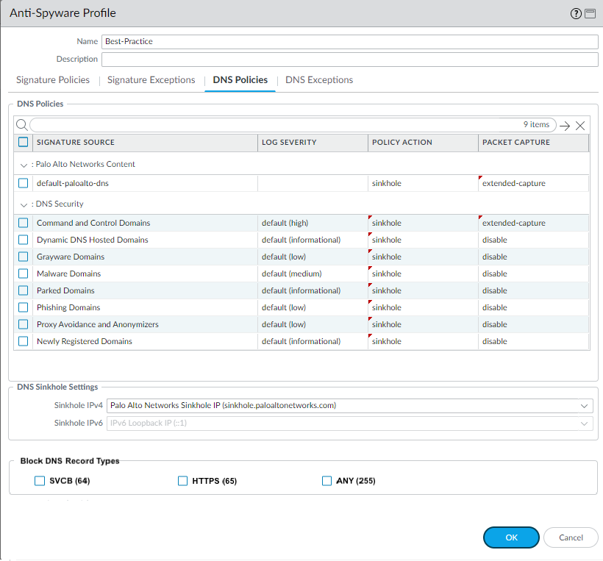Click OK to save the profile

coord(511,537)
